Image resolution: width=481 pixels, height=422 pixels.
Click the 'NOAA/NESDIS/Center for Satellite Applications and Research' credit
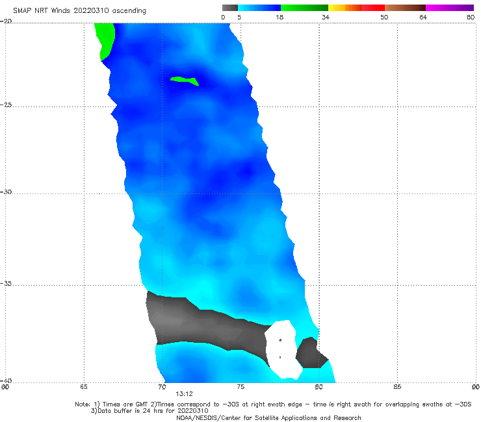click(x=268, y=418)
